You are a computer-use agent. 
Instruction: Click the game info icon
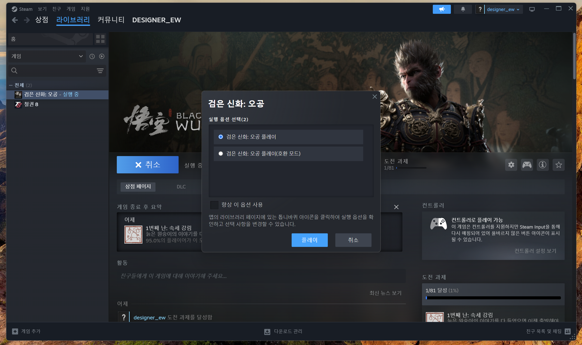543,165
